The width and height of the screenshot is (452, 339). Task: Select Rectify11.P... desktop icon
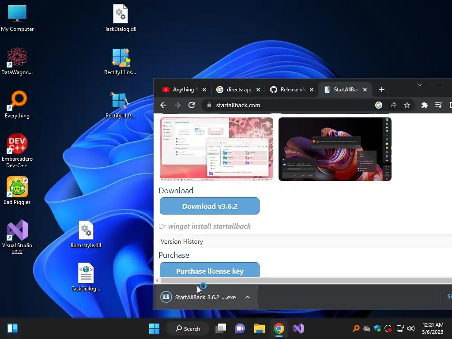tap(120, 104)
